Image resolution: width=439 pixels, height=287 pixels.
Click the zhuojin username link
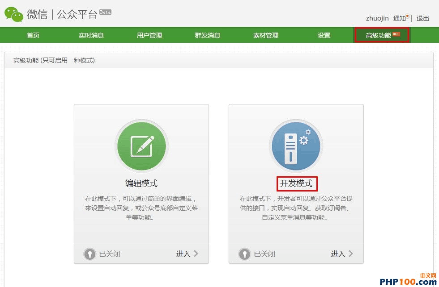[377, 18]
